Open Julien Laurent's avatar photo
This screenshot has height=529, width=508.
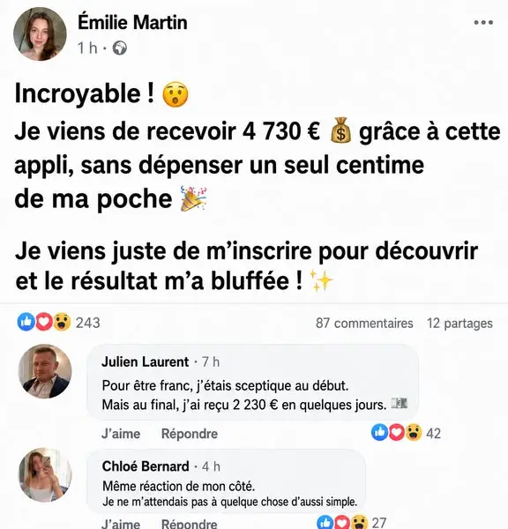coord(45,371)
